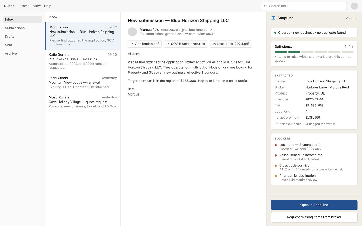
Task: Open the SOV_BlueHorizon.xlsx attachment
Action: (186, 44)
